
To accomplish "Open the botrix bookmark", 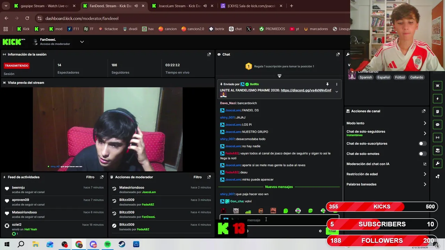I will pos(216,29).
